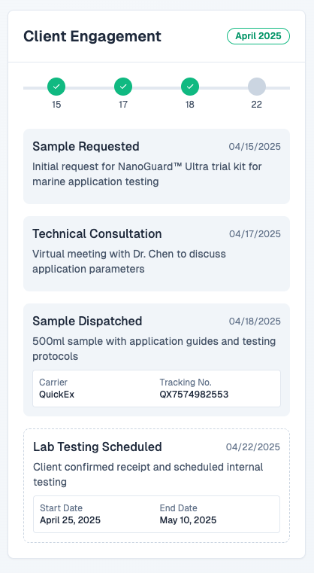Image resolution: width=314 pixels, height=573 pixels.
Task: Select the Sample Dispatched heading
Action: 87,322
